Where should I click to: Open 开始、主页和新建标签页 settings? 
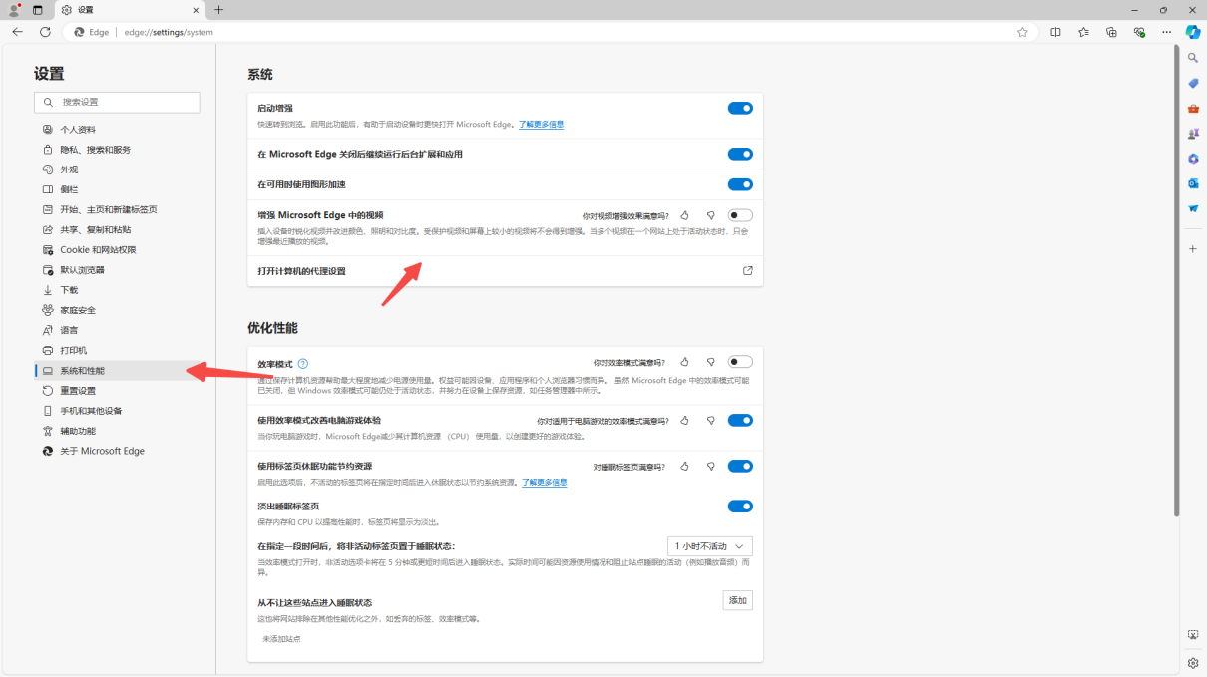(117, 209)
